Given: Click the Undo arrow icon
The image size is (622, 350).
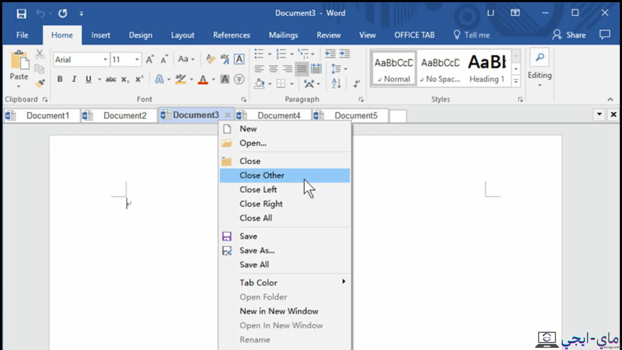Looking at the screenshot, I should (40, 13).
